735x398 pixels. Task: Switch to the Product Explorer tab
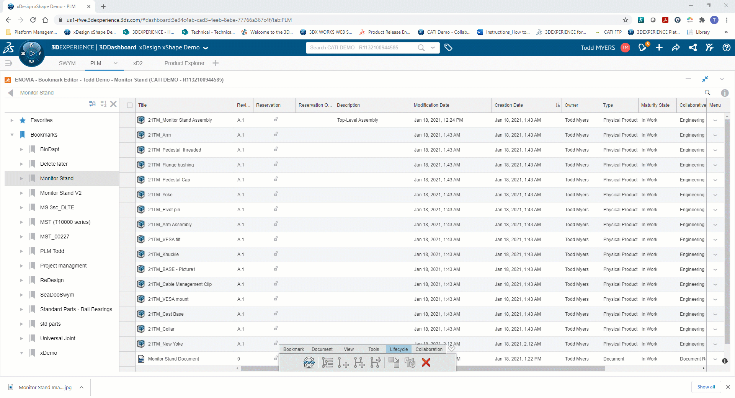185,63
